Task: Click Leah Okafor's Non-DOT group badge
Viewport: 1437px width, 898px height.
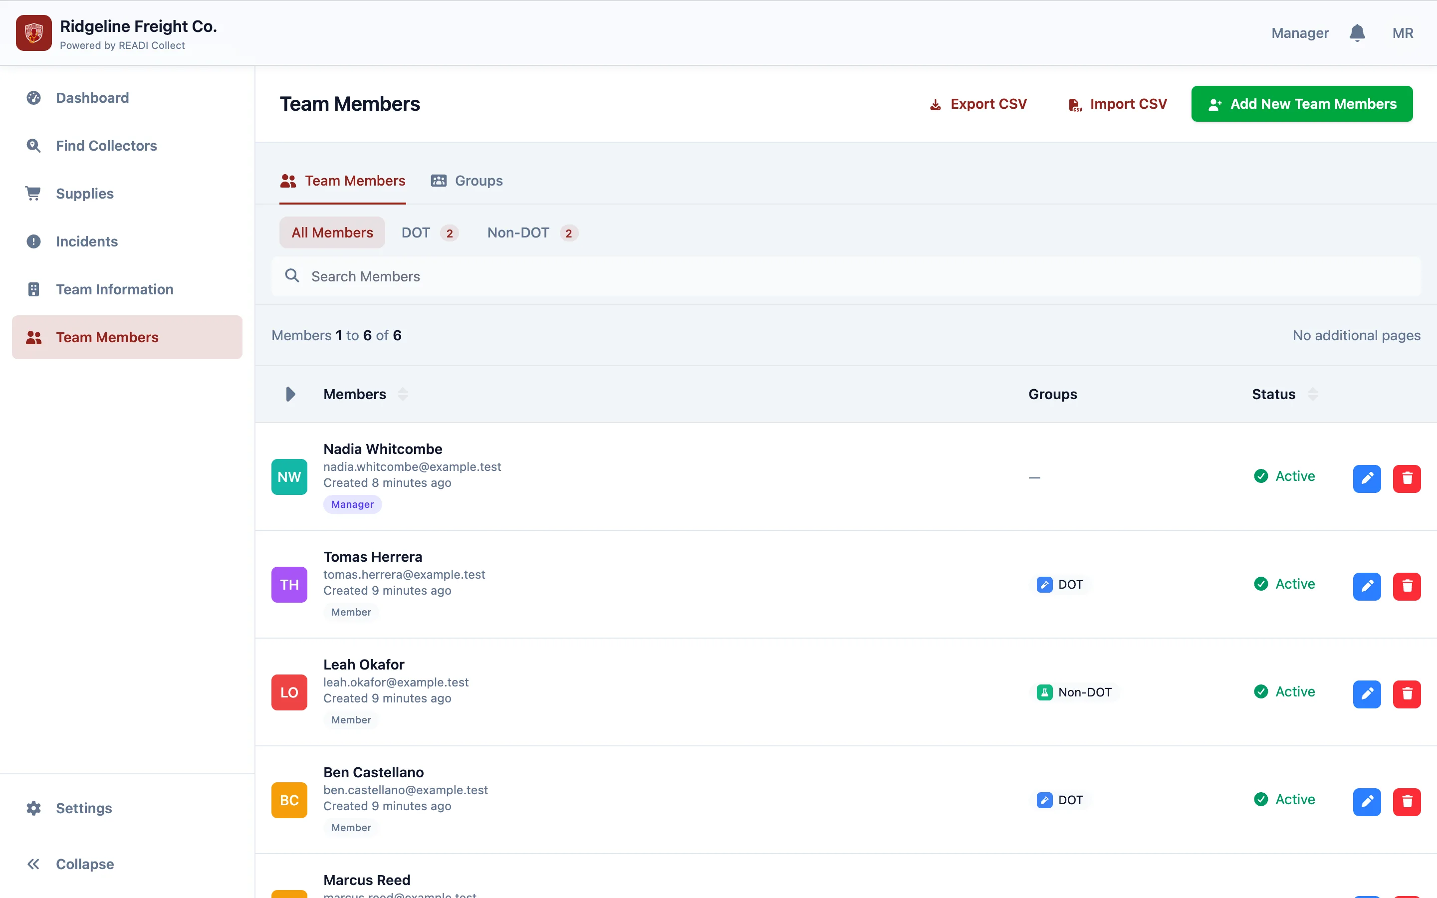Action: (x=1074, y=692)
